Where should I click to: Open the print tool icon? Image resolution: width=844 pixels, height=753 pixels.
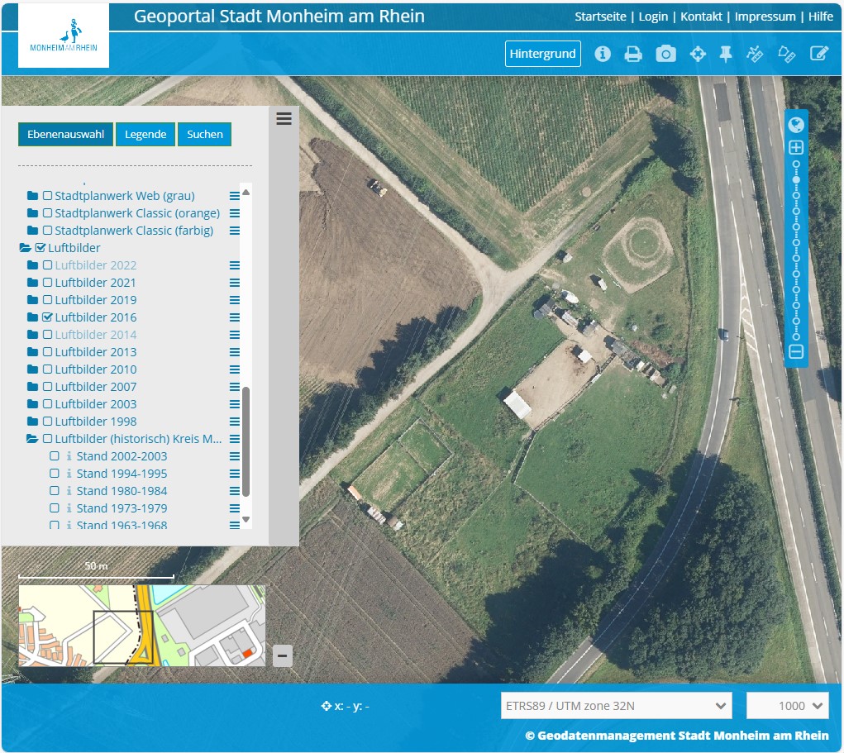tap(633, 54)
